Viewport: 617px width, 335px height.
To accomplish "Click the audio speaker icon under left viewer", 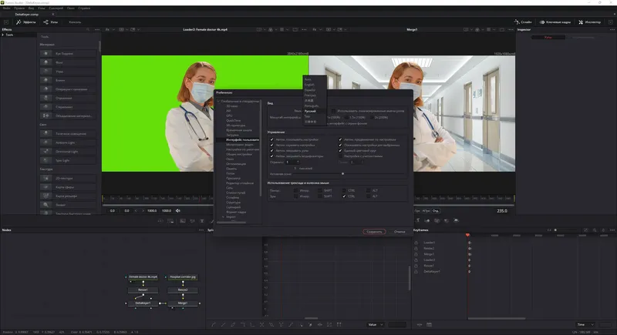I will tap(178, 211).
